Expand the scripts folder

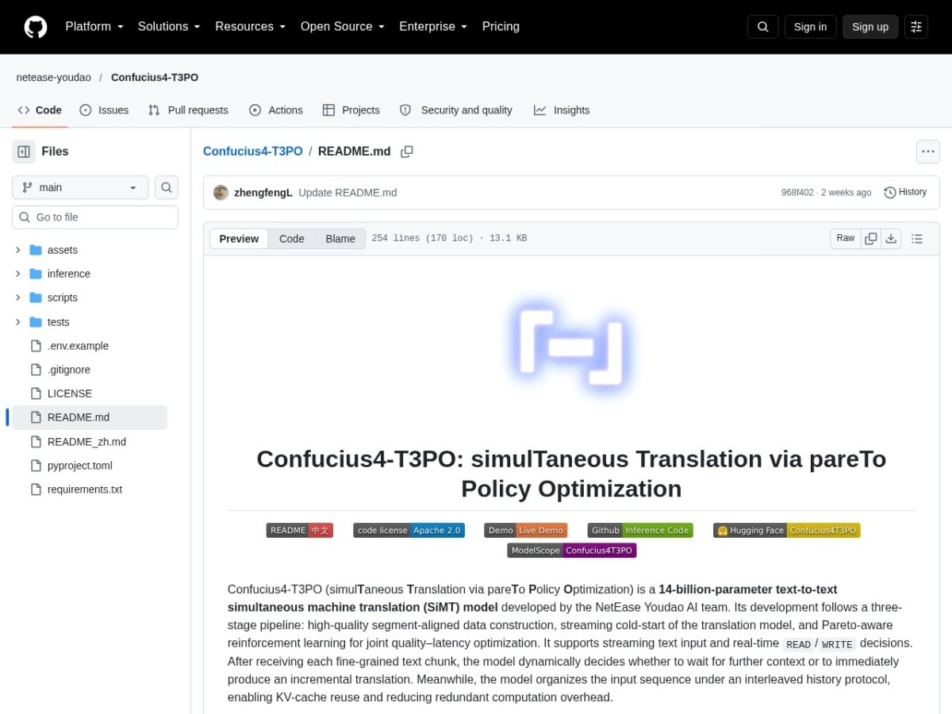coord(17,297)
